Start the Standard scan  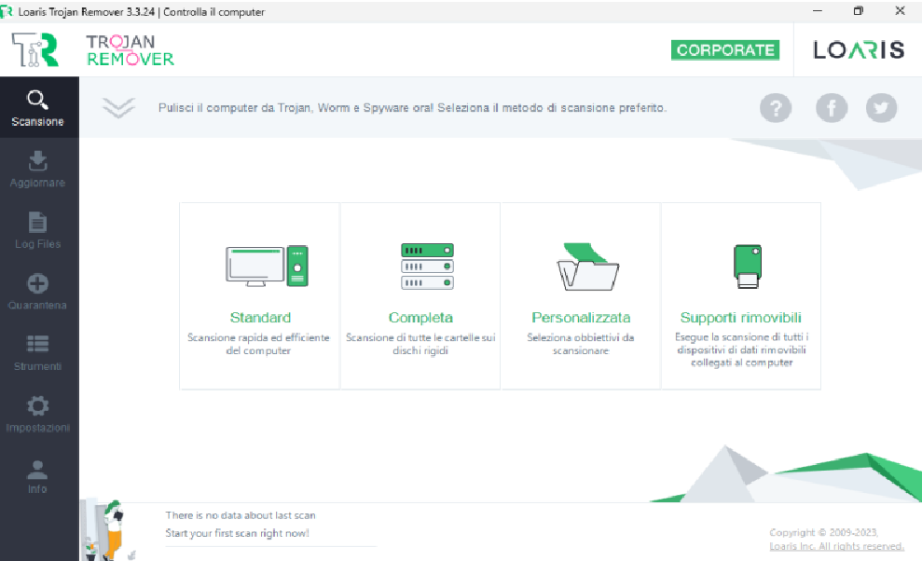coord(260,294)
